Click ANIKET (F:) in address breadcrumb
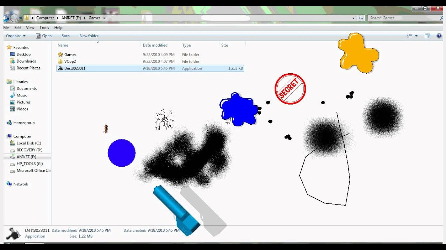 [x=71, y=18]
